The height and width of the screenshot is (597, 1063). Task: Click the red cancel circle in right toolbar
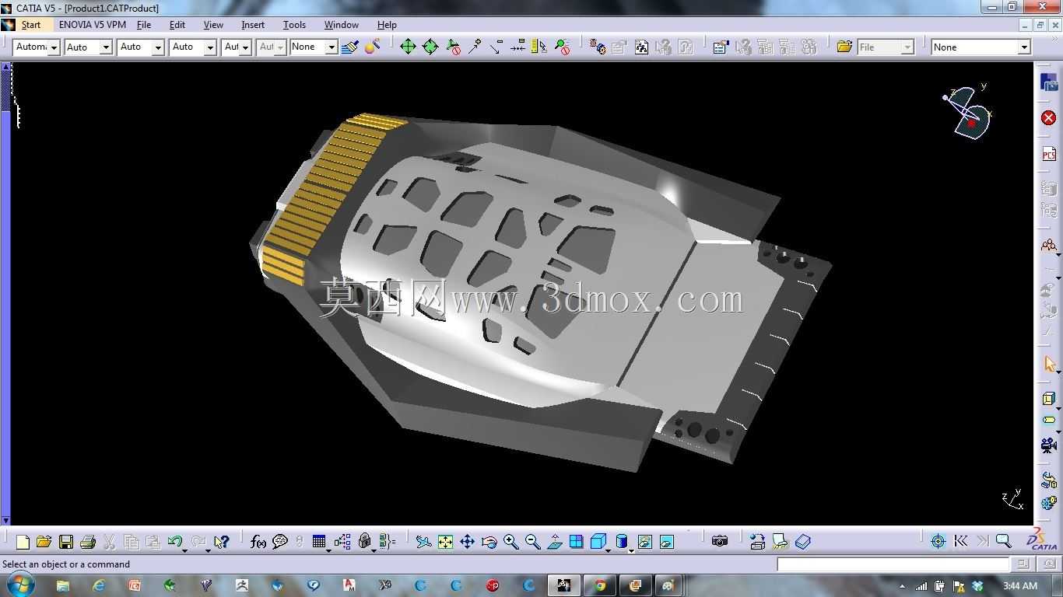click(1048, 117)
